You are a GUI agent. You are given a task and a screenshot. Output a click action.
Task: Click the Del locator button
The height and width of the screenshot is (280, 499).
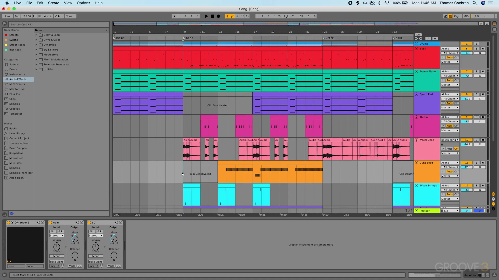418,34
